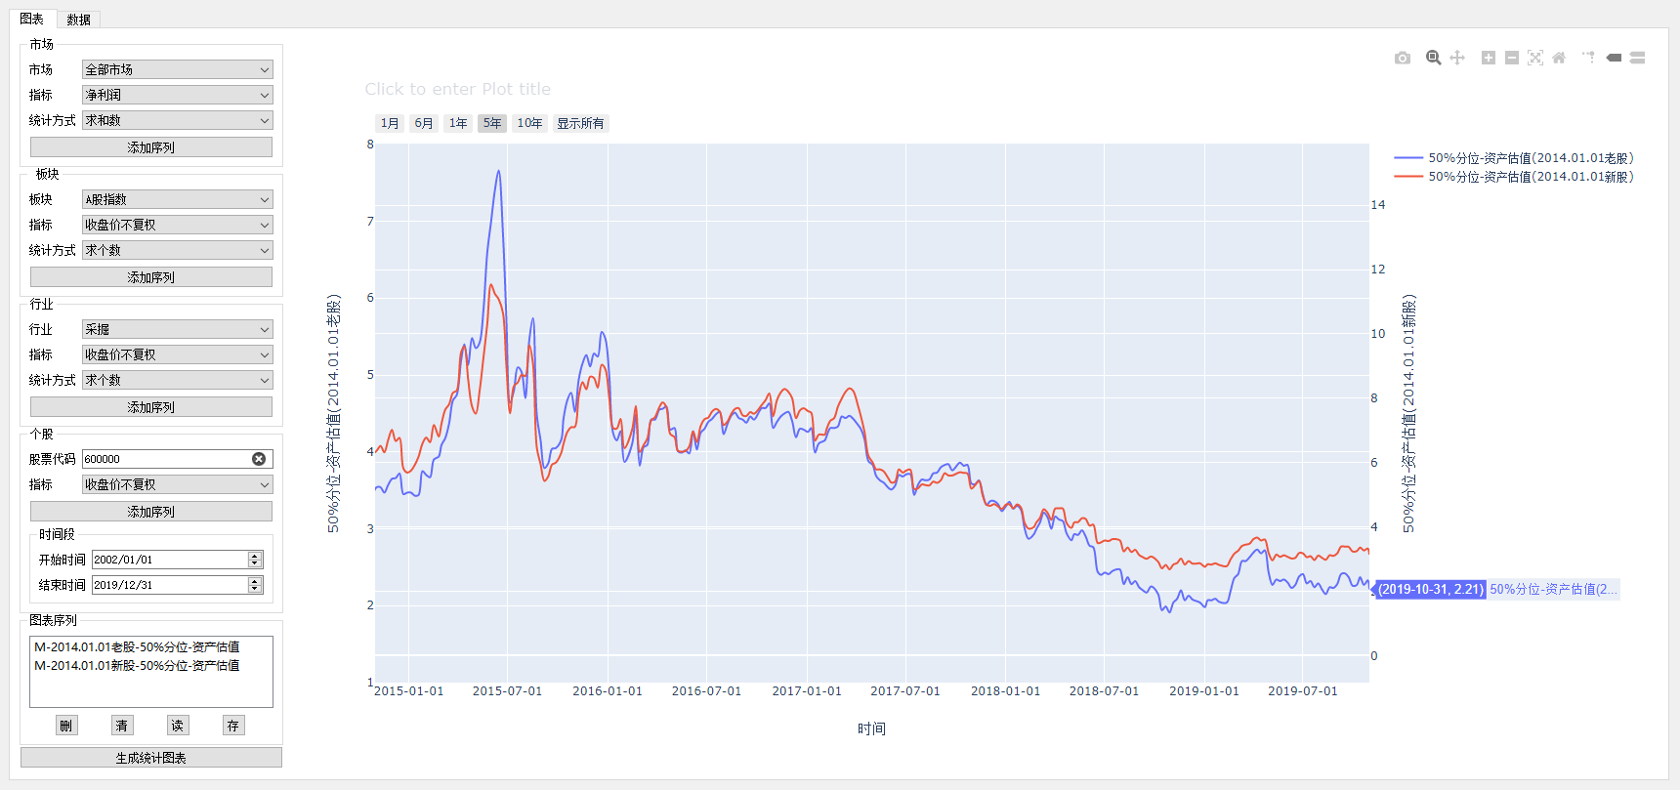
Task: Activate the Pan tool with the four-arrow icon
Action: [1457, 59]
